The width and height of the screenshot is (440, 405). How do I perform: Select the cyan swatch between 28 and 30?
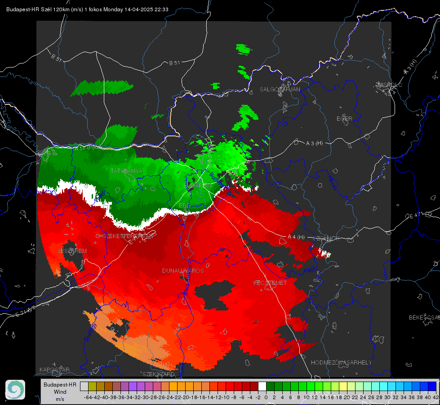coord(384,386)
